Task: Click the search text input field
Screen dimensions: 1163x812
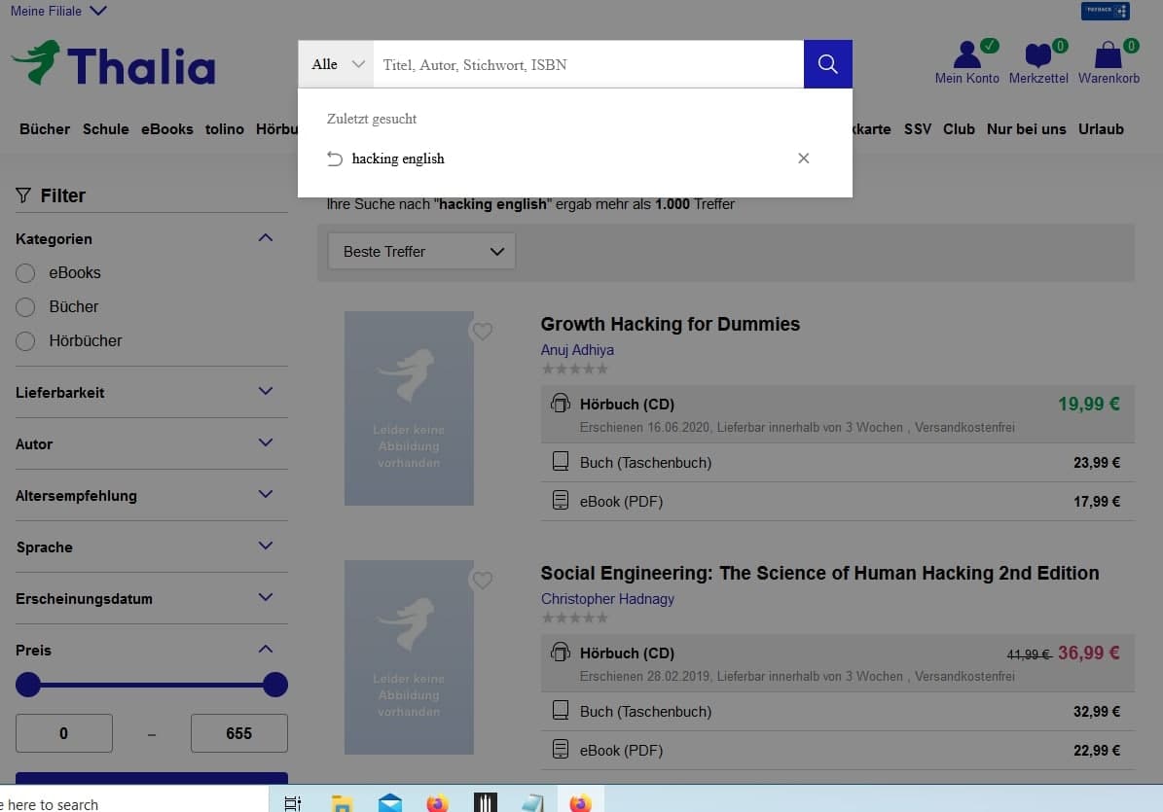Action: [588, 65]
